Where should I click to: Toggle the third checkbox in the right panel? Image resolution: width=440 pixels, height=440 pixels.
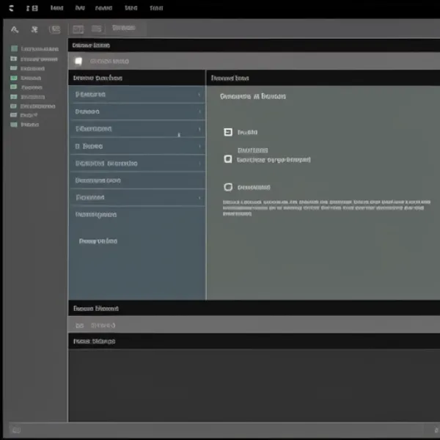pyautogui.click(x=227, y=187)
